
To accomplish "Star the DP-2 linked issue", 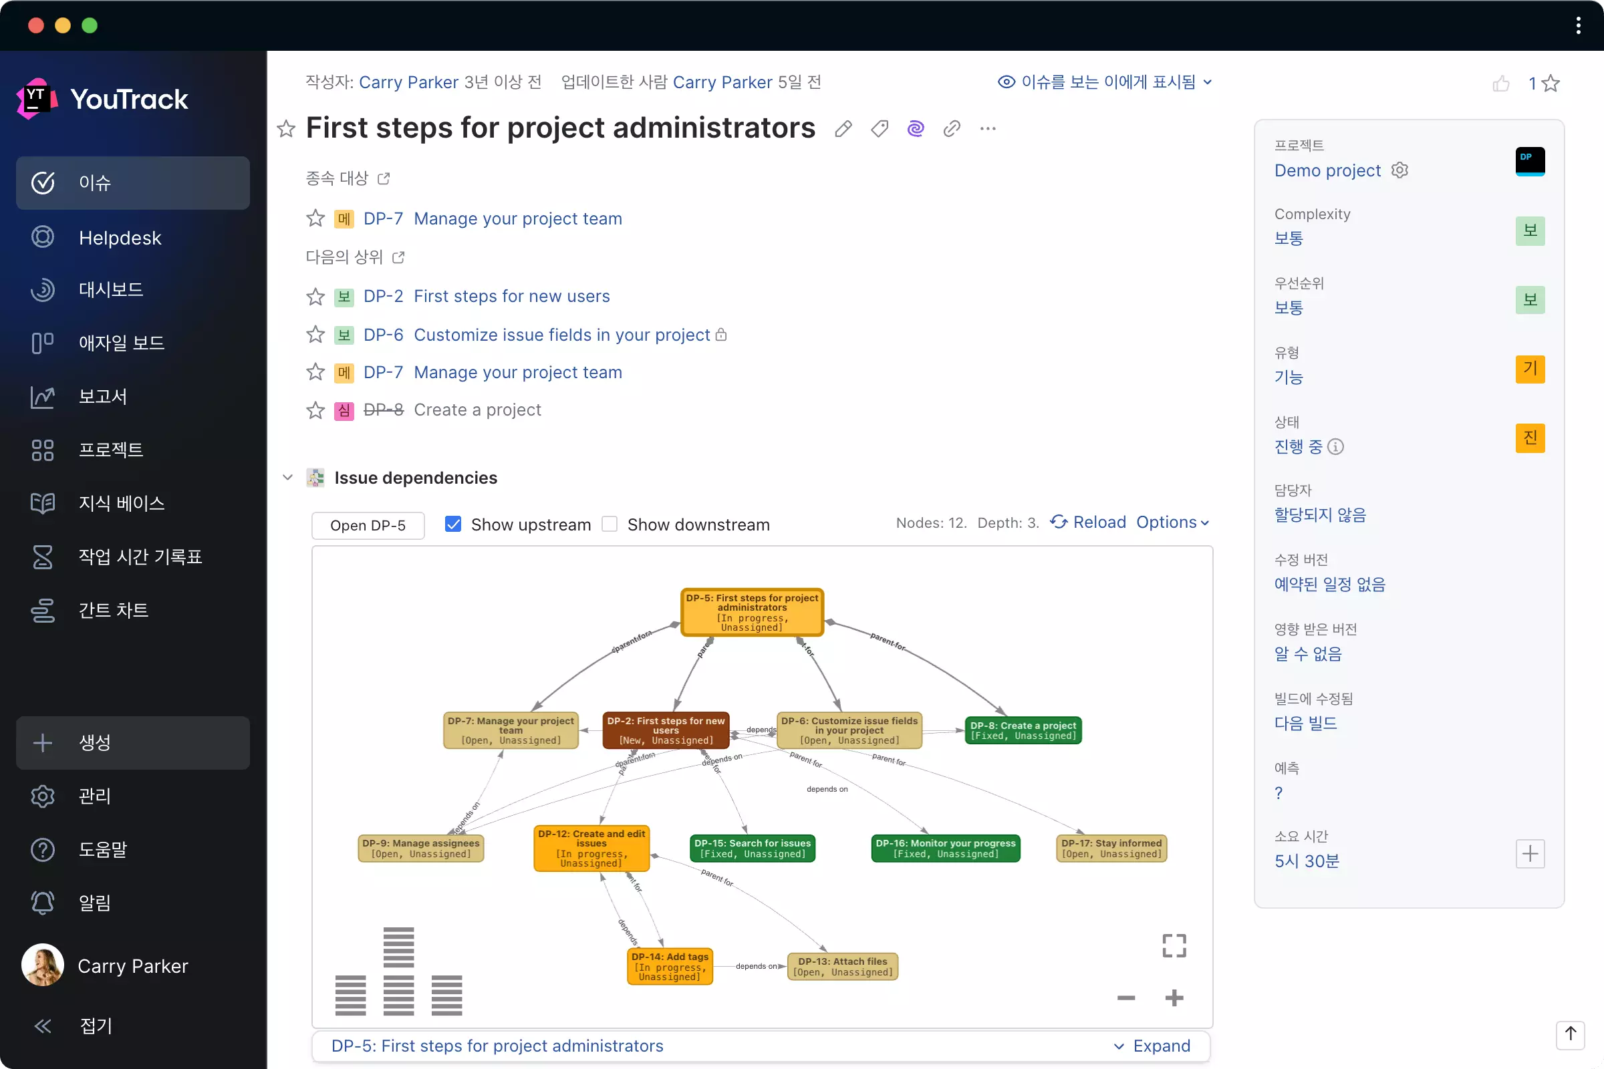I will (x=315, y=297).
